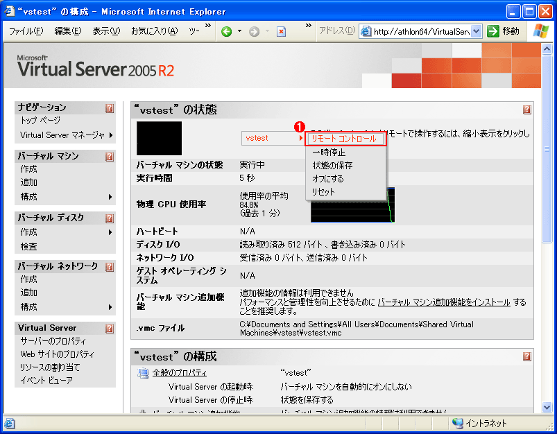
Task: Click the Stop page loading icon
Action: pos(281,32)
